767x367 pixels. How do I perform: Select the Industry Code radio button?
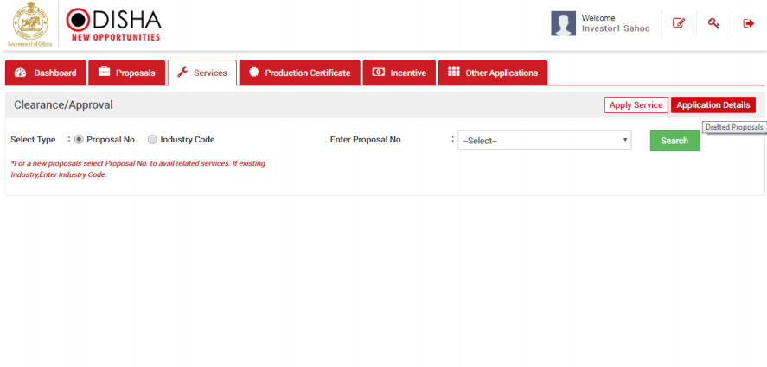(x=152, y=139)
